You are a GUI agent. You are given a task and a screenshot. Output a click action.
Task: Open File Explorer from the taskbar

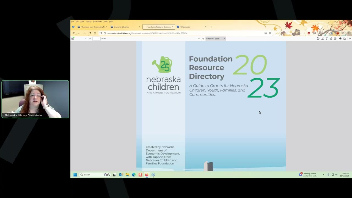pos(127,175)
